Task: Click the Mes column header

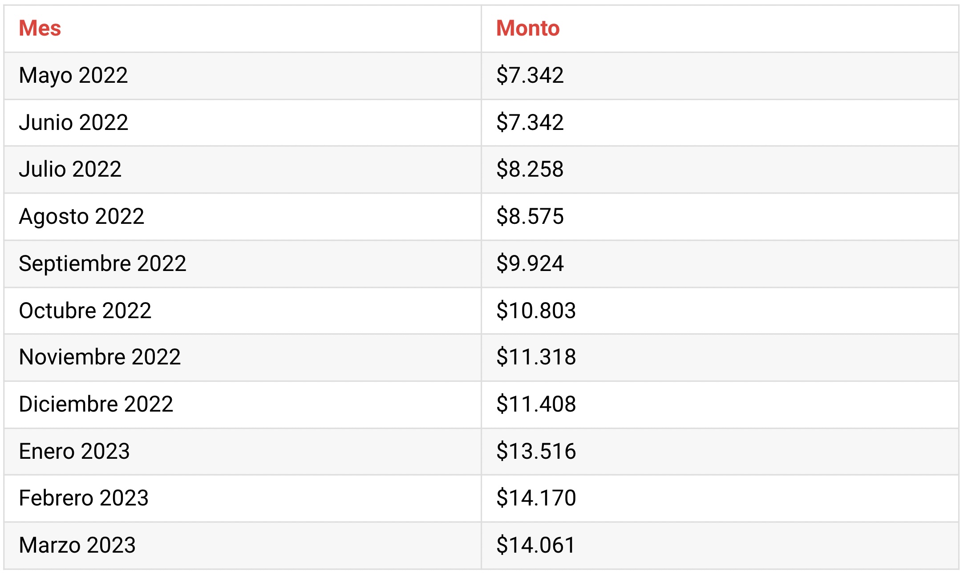Action: 40,28
